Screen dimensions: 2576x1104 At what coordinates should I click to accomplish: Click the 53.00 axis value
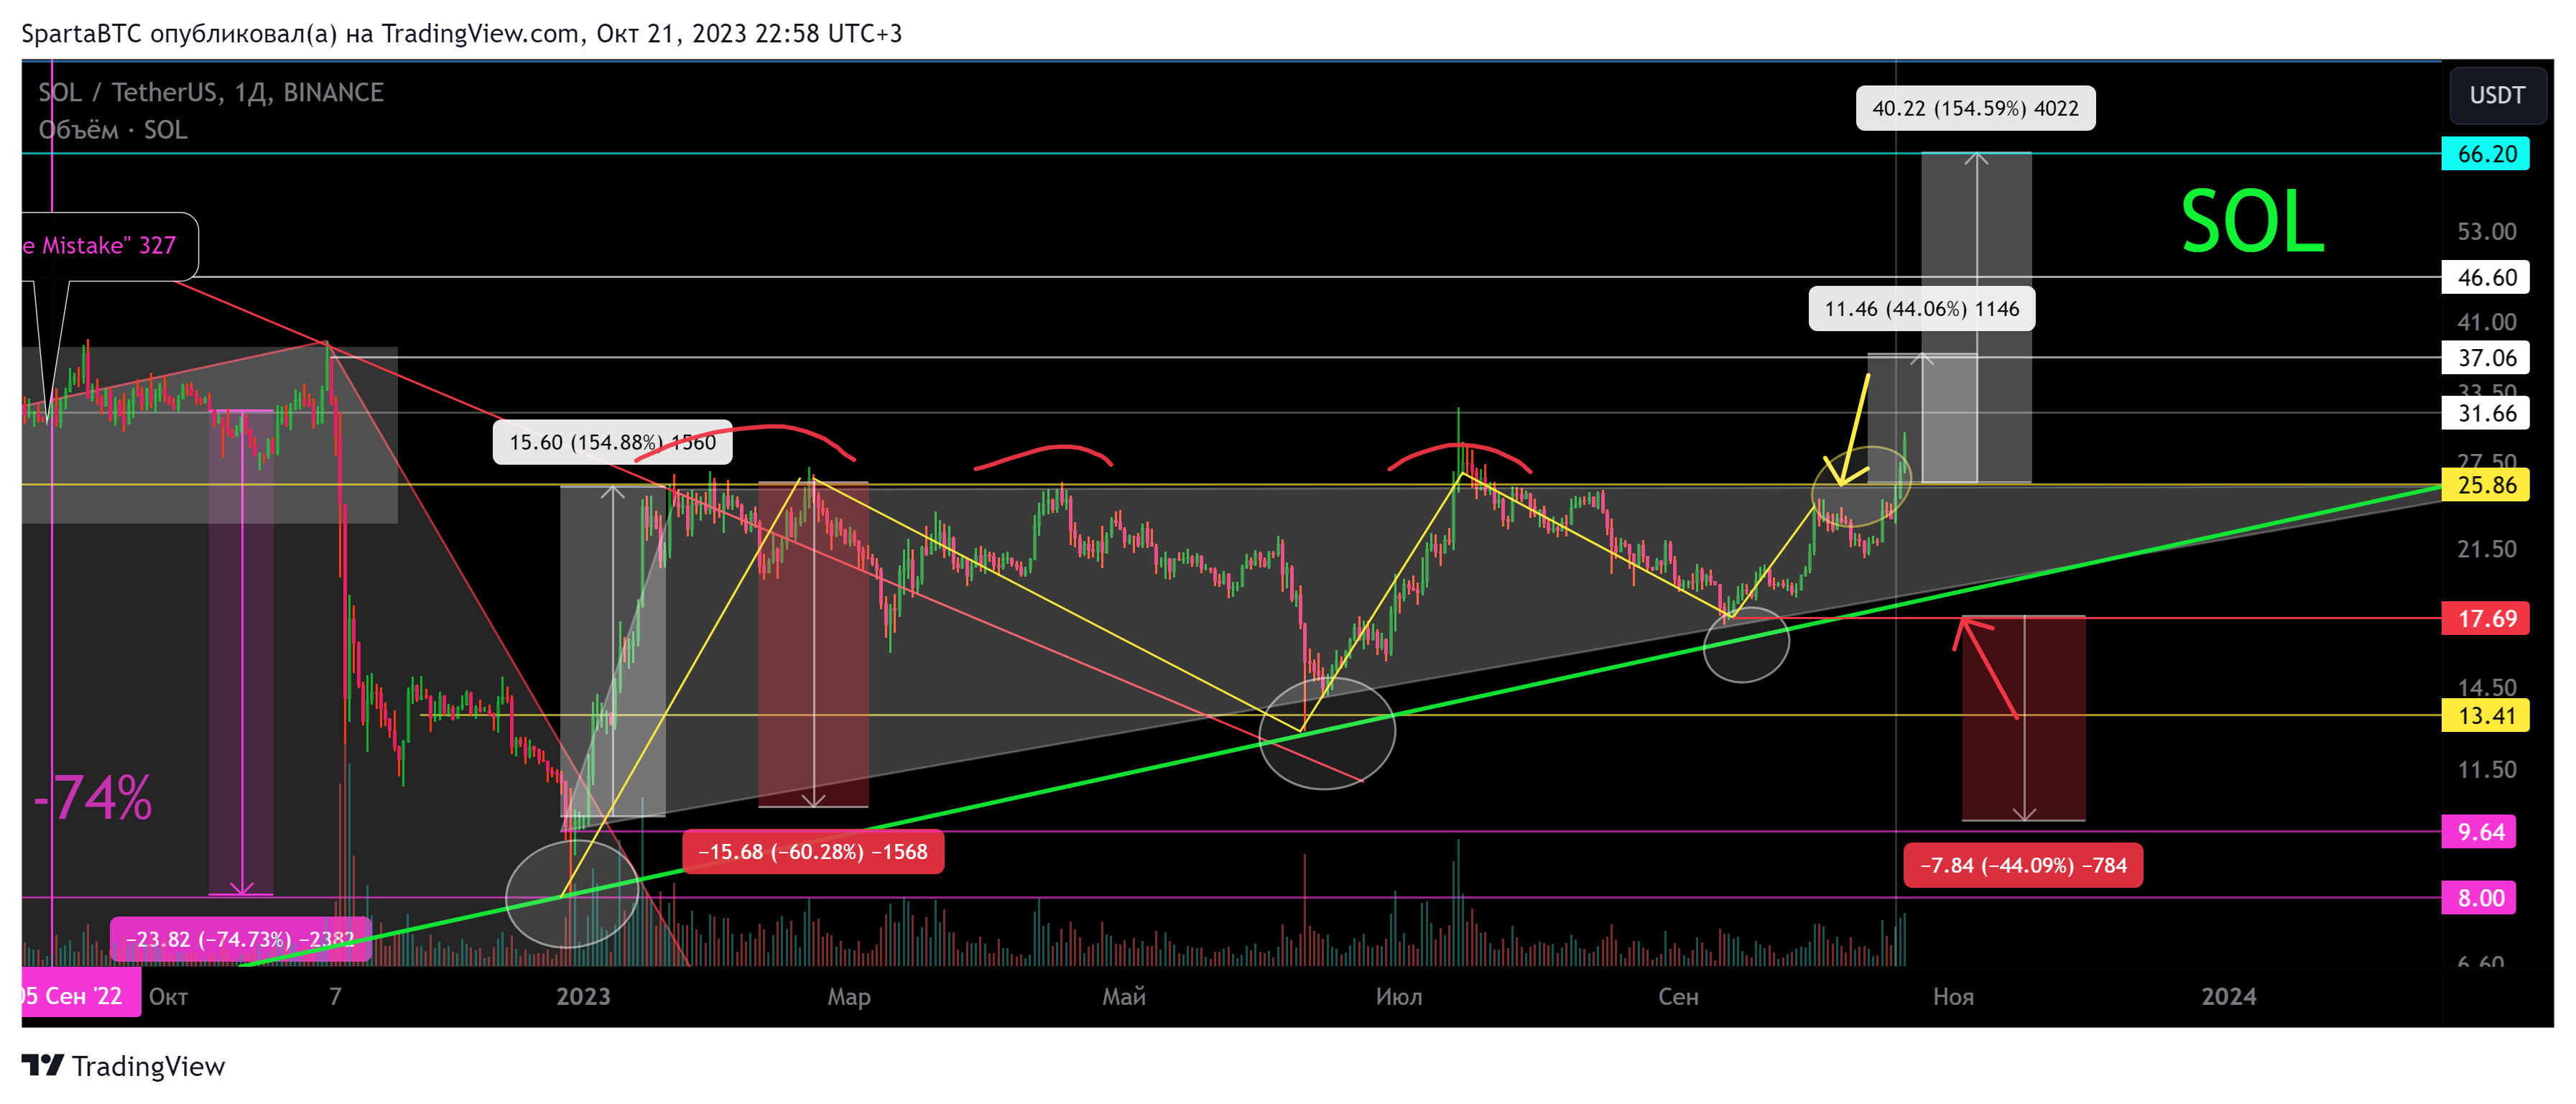[2486, 232]
